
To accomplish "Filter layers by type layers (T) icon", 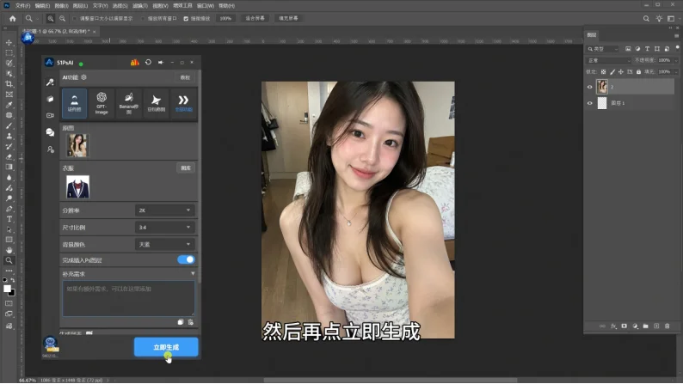I will pyautogui.click(x=647, y=49).
